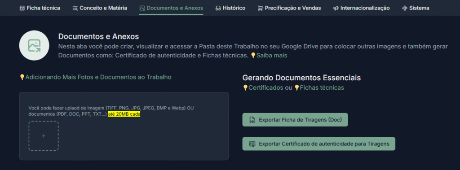Click the lightbulb icon before Fichas técnicas

click(296, 87)
